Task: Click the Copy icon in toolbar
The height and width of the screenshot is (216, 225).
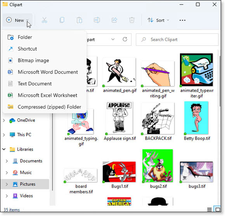Action: [62, 20]
